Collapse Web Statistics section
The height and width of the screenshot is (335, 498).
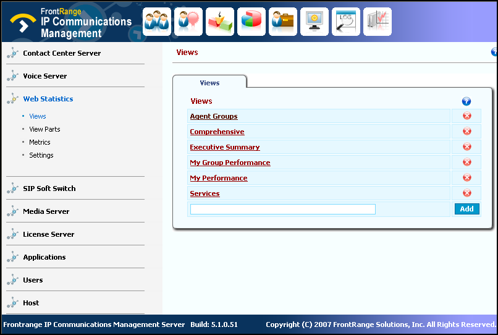(x=48, y=99)
